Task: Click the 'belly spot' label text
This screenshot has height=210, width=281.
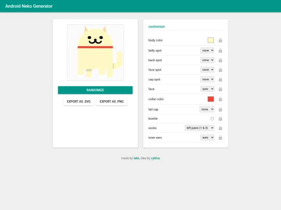Action: tap(155, 50)
